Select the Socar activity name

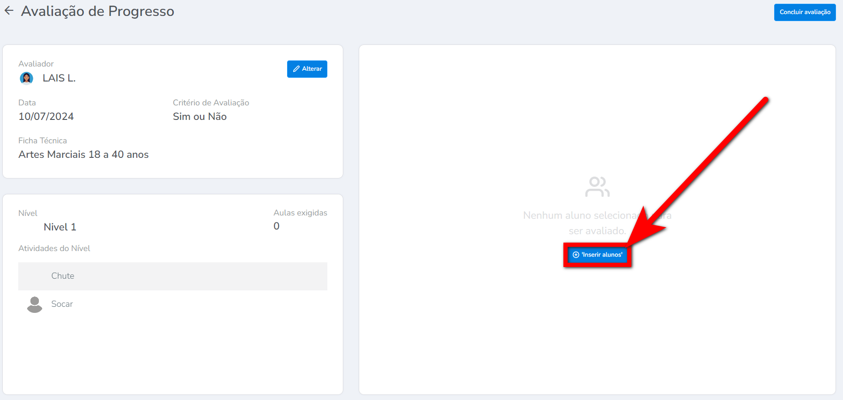(62, 304)
